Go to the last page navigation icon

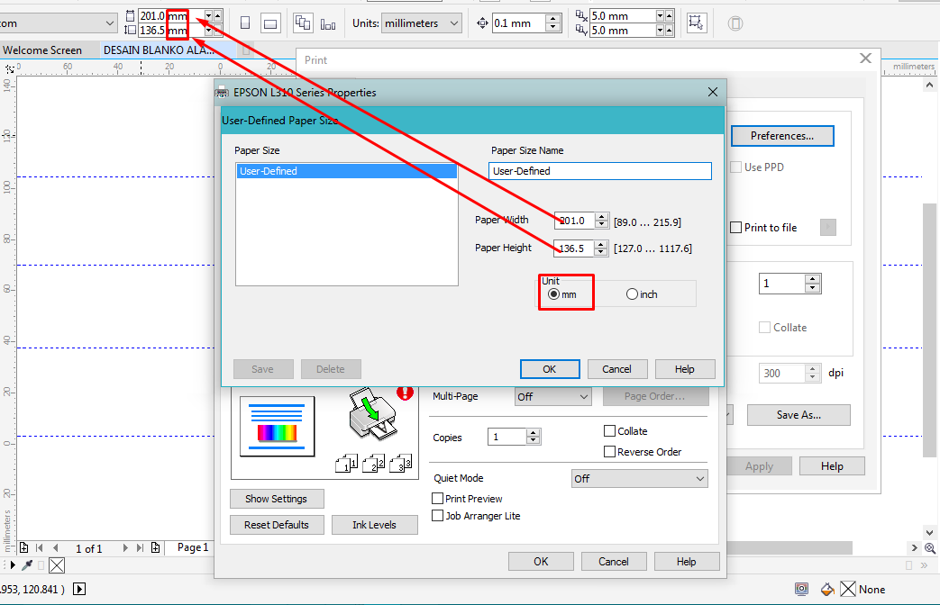pyautogui.click(x=140, y=547)
